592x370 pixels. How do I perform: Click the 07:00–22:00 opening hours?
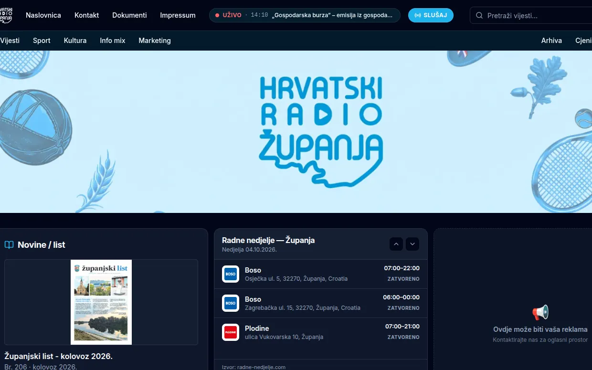pos(402,268)
